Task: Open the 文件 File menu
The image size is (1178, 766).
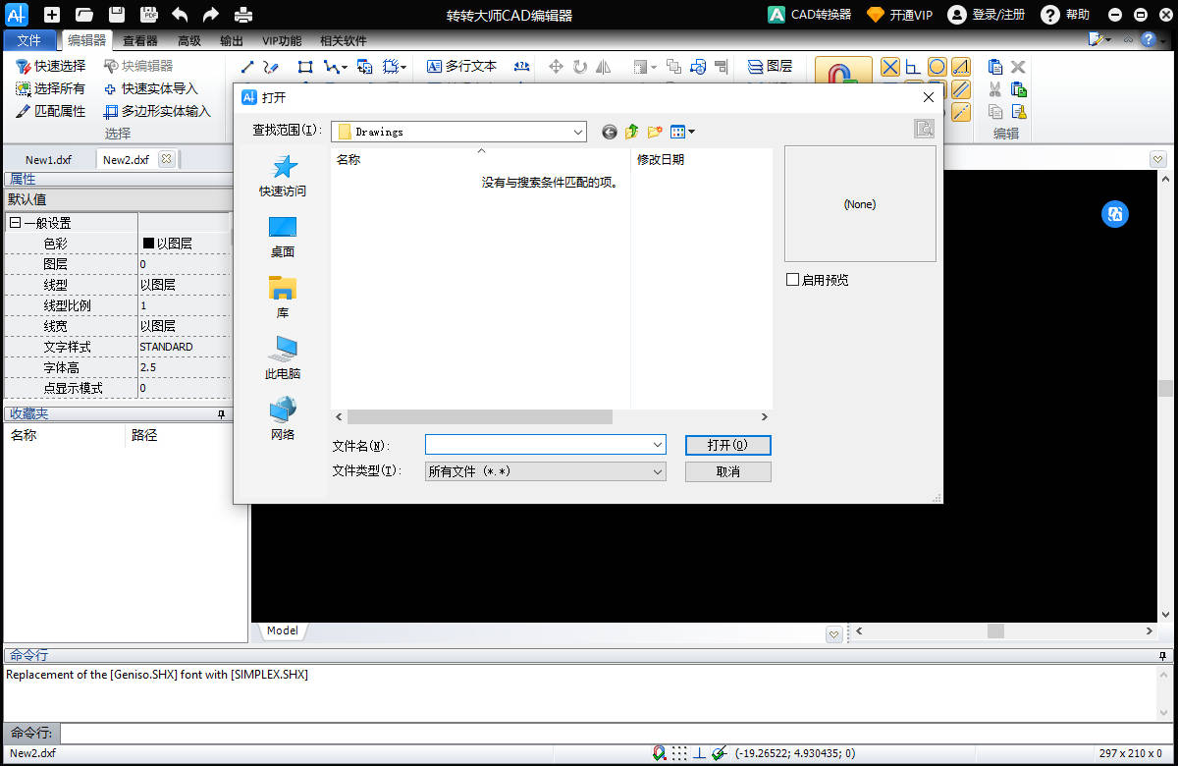Action: (29, 40)
